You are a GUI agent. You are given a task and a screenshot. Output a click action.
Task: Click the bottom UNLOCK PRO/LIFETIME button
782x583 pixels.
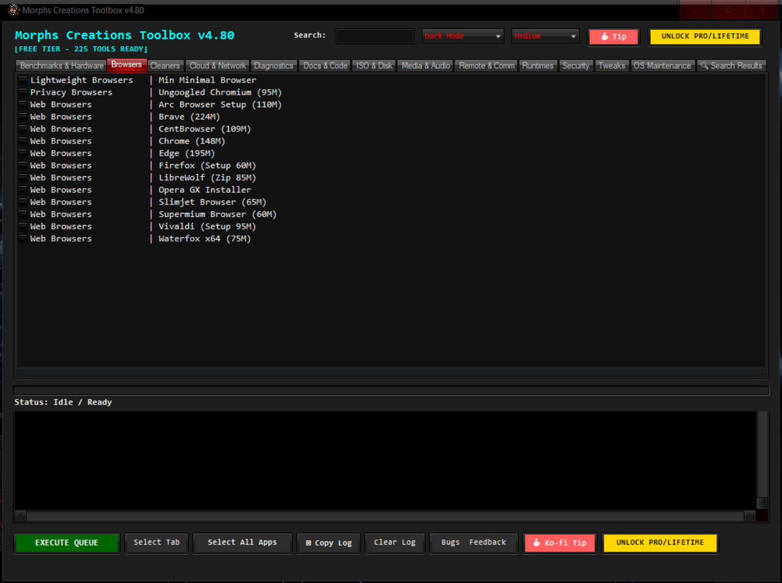click(660, 543)
